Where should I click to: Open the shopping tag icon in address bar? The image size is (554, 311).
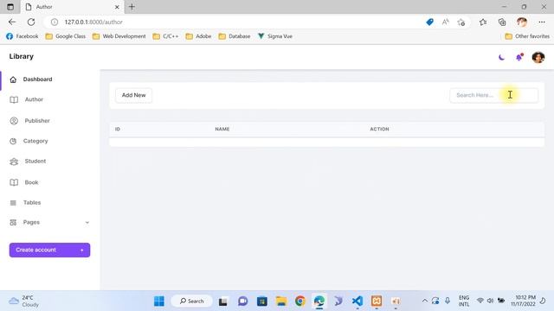[429, 22]
